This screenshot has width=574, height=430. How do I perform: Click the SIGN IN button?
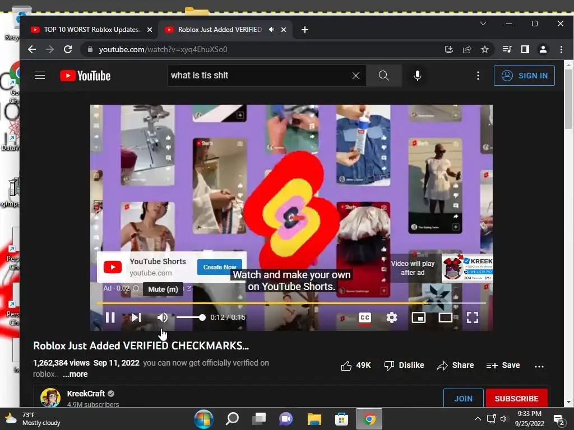(x=524, y=76)
